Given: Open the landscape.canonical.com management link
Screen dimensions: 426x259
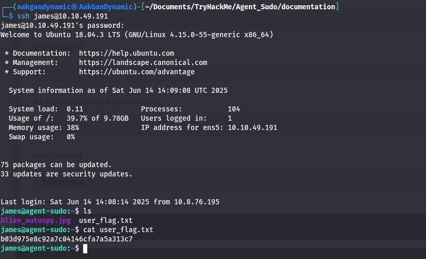Looking at the screenshot, I should [x=143, y=62].
